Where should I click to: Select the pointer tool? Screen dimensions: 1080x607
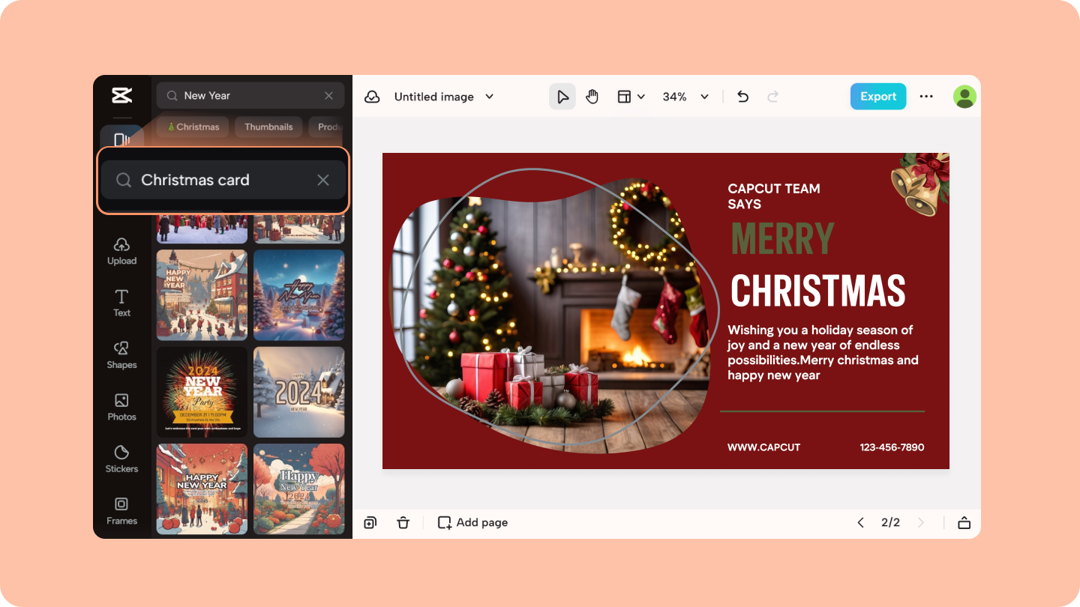point(562,97)
